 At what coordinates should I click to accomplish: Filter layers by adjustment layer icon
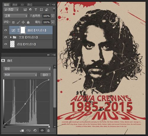pos(31,10)
